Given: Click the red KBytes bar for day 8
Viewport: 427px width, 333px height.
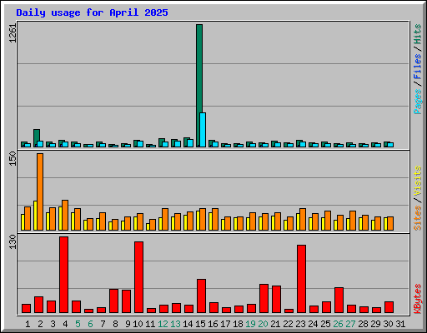Looking at the screenshot, I should 113,301.
